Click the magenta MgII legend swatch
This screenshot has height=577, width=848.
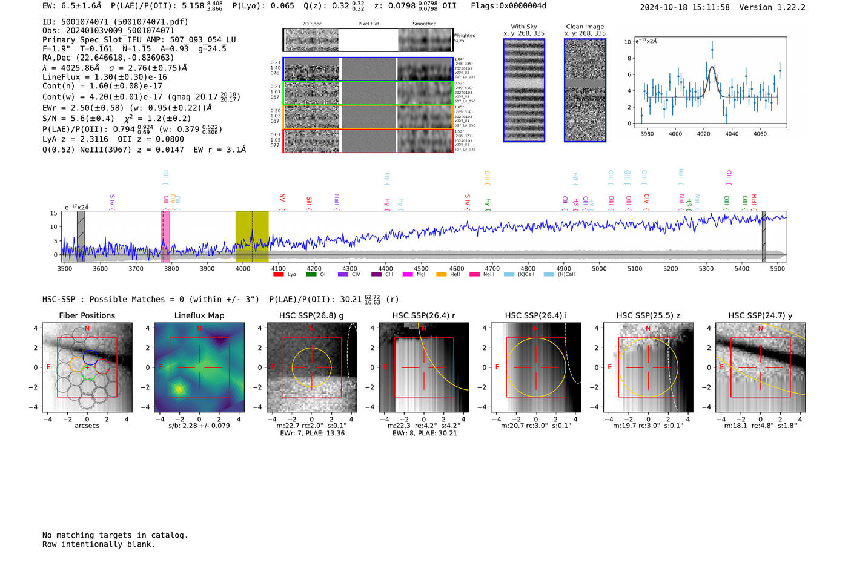(x=408, y=274)
